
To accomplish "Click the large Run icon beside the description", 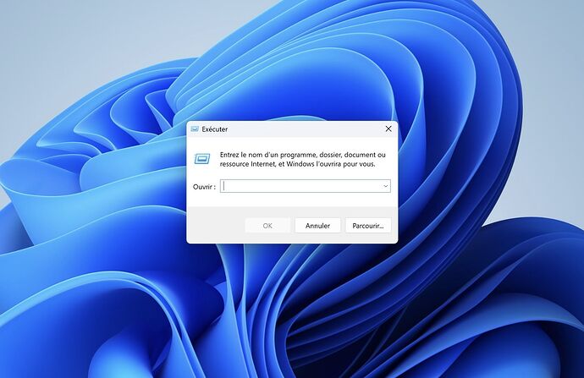I will pos(202,158).
